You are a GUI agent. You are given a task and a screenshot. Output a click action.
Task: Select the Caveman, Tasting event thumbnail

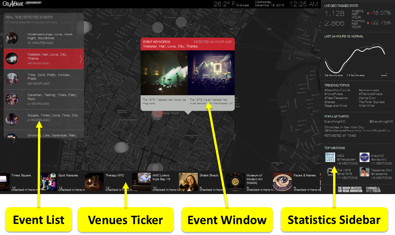click(x=12, y=99)
